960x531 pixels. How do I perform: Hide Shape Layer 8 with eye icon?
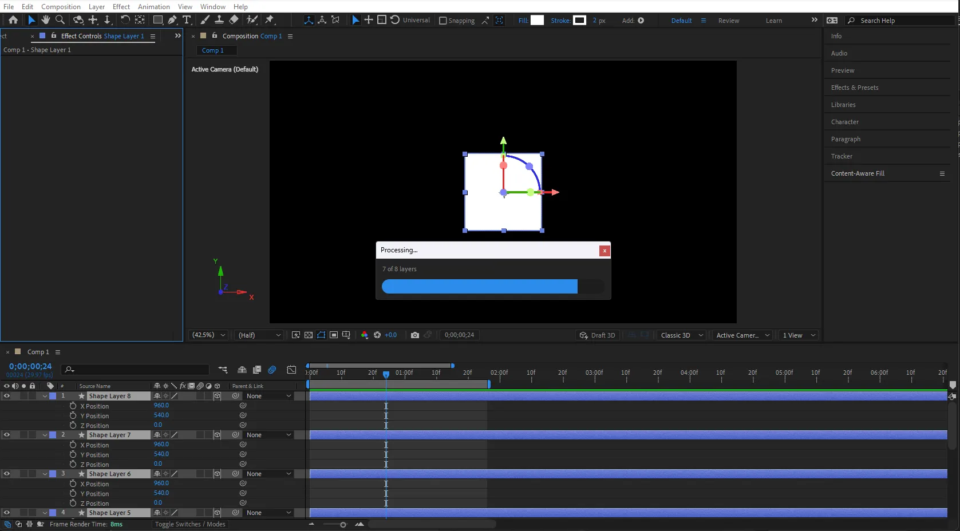pyautogui.click(x=7, y=396)
